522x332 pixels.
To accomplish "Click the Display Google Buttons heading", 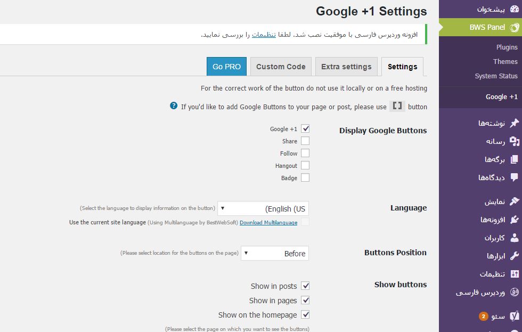I will 383,131.
